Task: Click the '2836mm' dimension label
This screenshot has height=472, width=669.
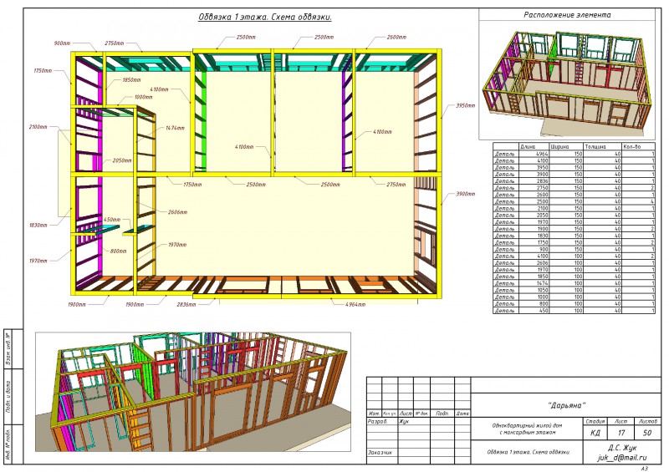Action: 186,304
